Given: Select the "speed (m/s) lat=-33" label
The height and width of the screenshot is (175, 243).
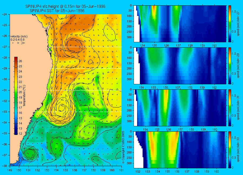Looking at the screenshot, I should (238, 150).
